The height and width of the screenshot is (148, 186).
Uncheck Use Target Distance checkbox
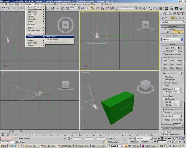point(163,135)
